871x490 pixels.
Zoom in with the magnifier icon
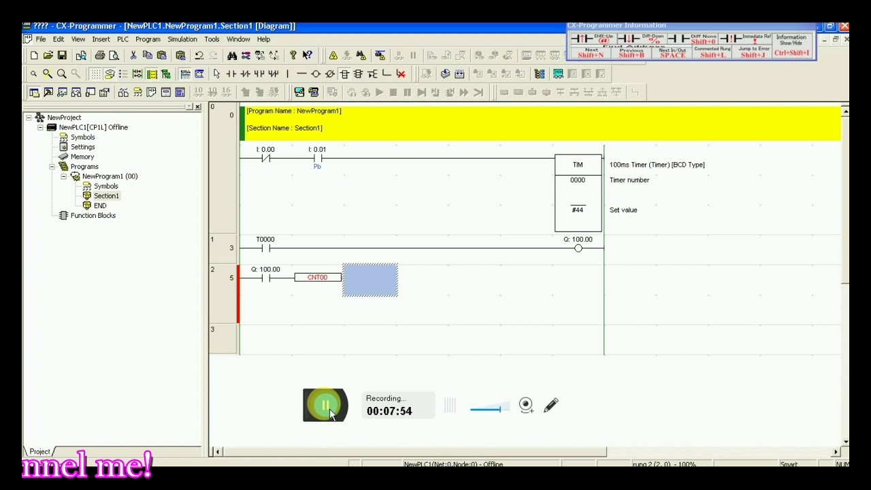tap(62, 73)
